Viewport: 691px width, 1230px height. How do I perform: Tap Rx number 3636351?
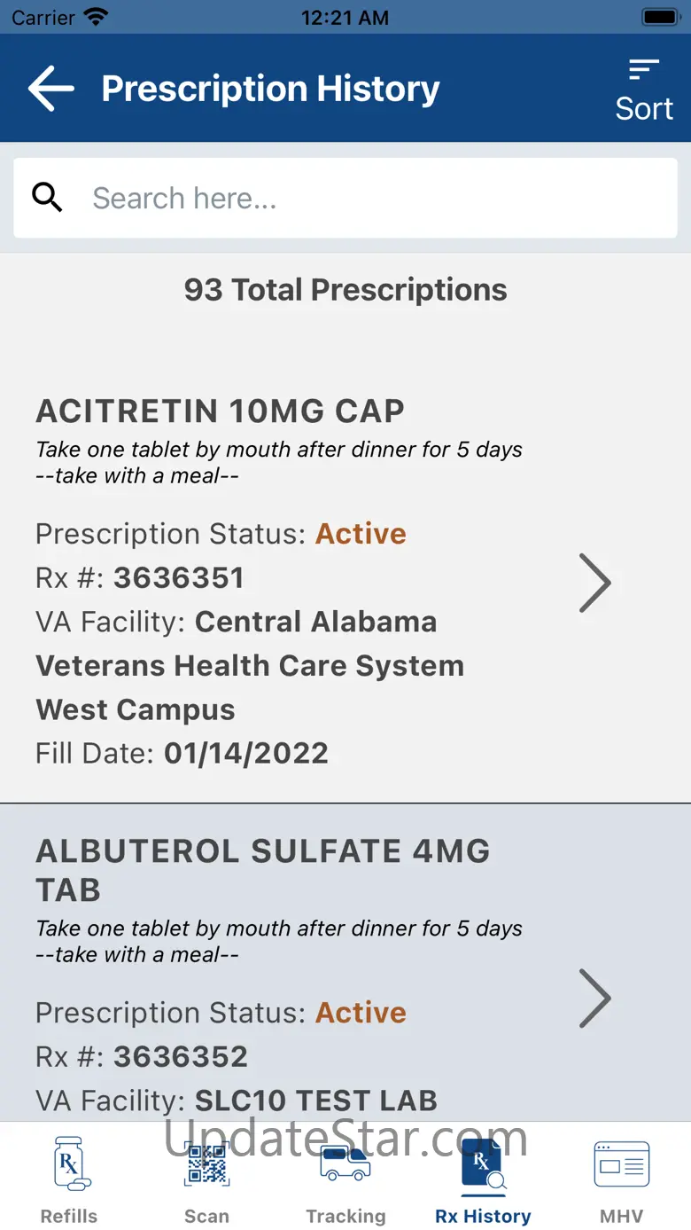pyautogui.click(x=178, y=578)
